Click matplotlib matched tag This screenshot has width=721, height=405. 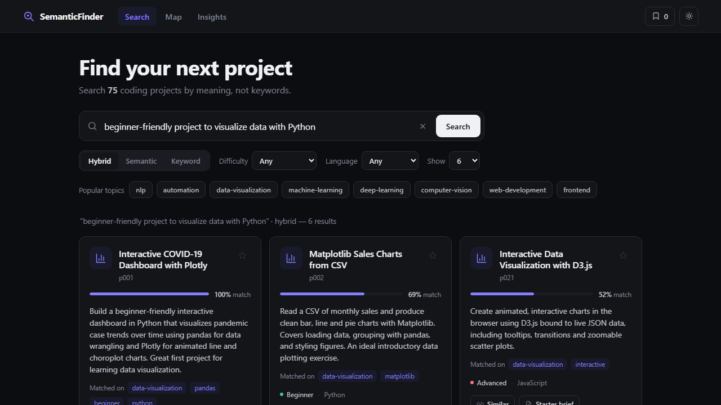point(400,376)
